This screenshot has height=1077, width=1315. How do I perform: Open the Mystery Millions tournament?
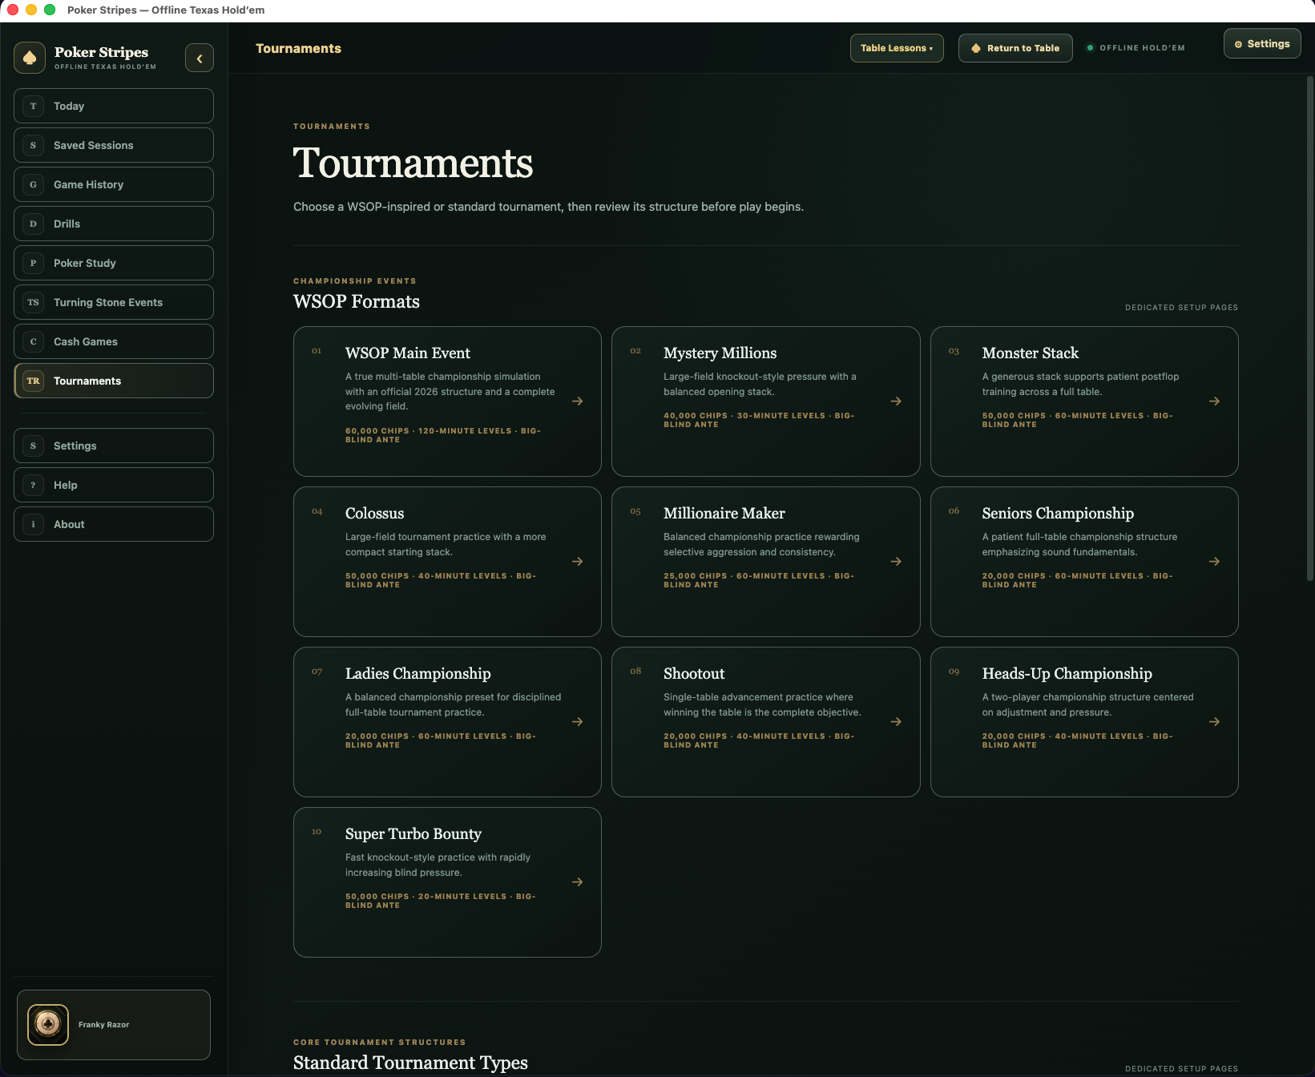(765, 401)
